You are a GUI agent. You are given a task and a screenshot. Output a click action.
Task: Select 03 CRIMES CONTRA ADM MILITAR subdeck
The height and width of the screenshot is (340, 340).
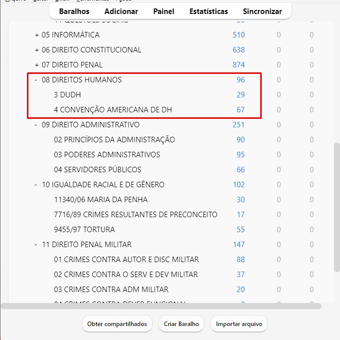tap(111, 290)
